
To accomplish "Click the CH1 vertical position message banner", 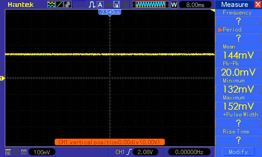I will point(110,142).
